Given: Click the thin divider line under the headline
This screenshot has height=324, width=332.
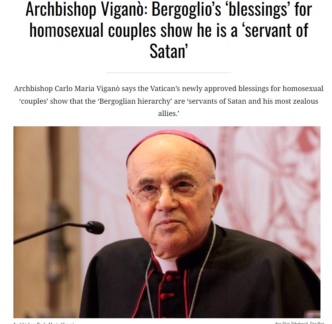Looking at the screenshot, I should pyautogui.click(x=168, y=73).
